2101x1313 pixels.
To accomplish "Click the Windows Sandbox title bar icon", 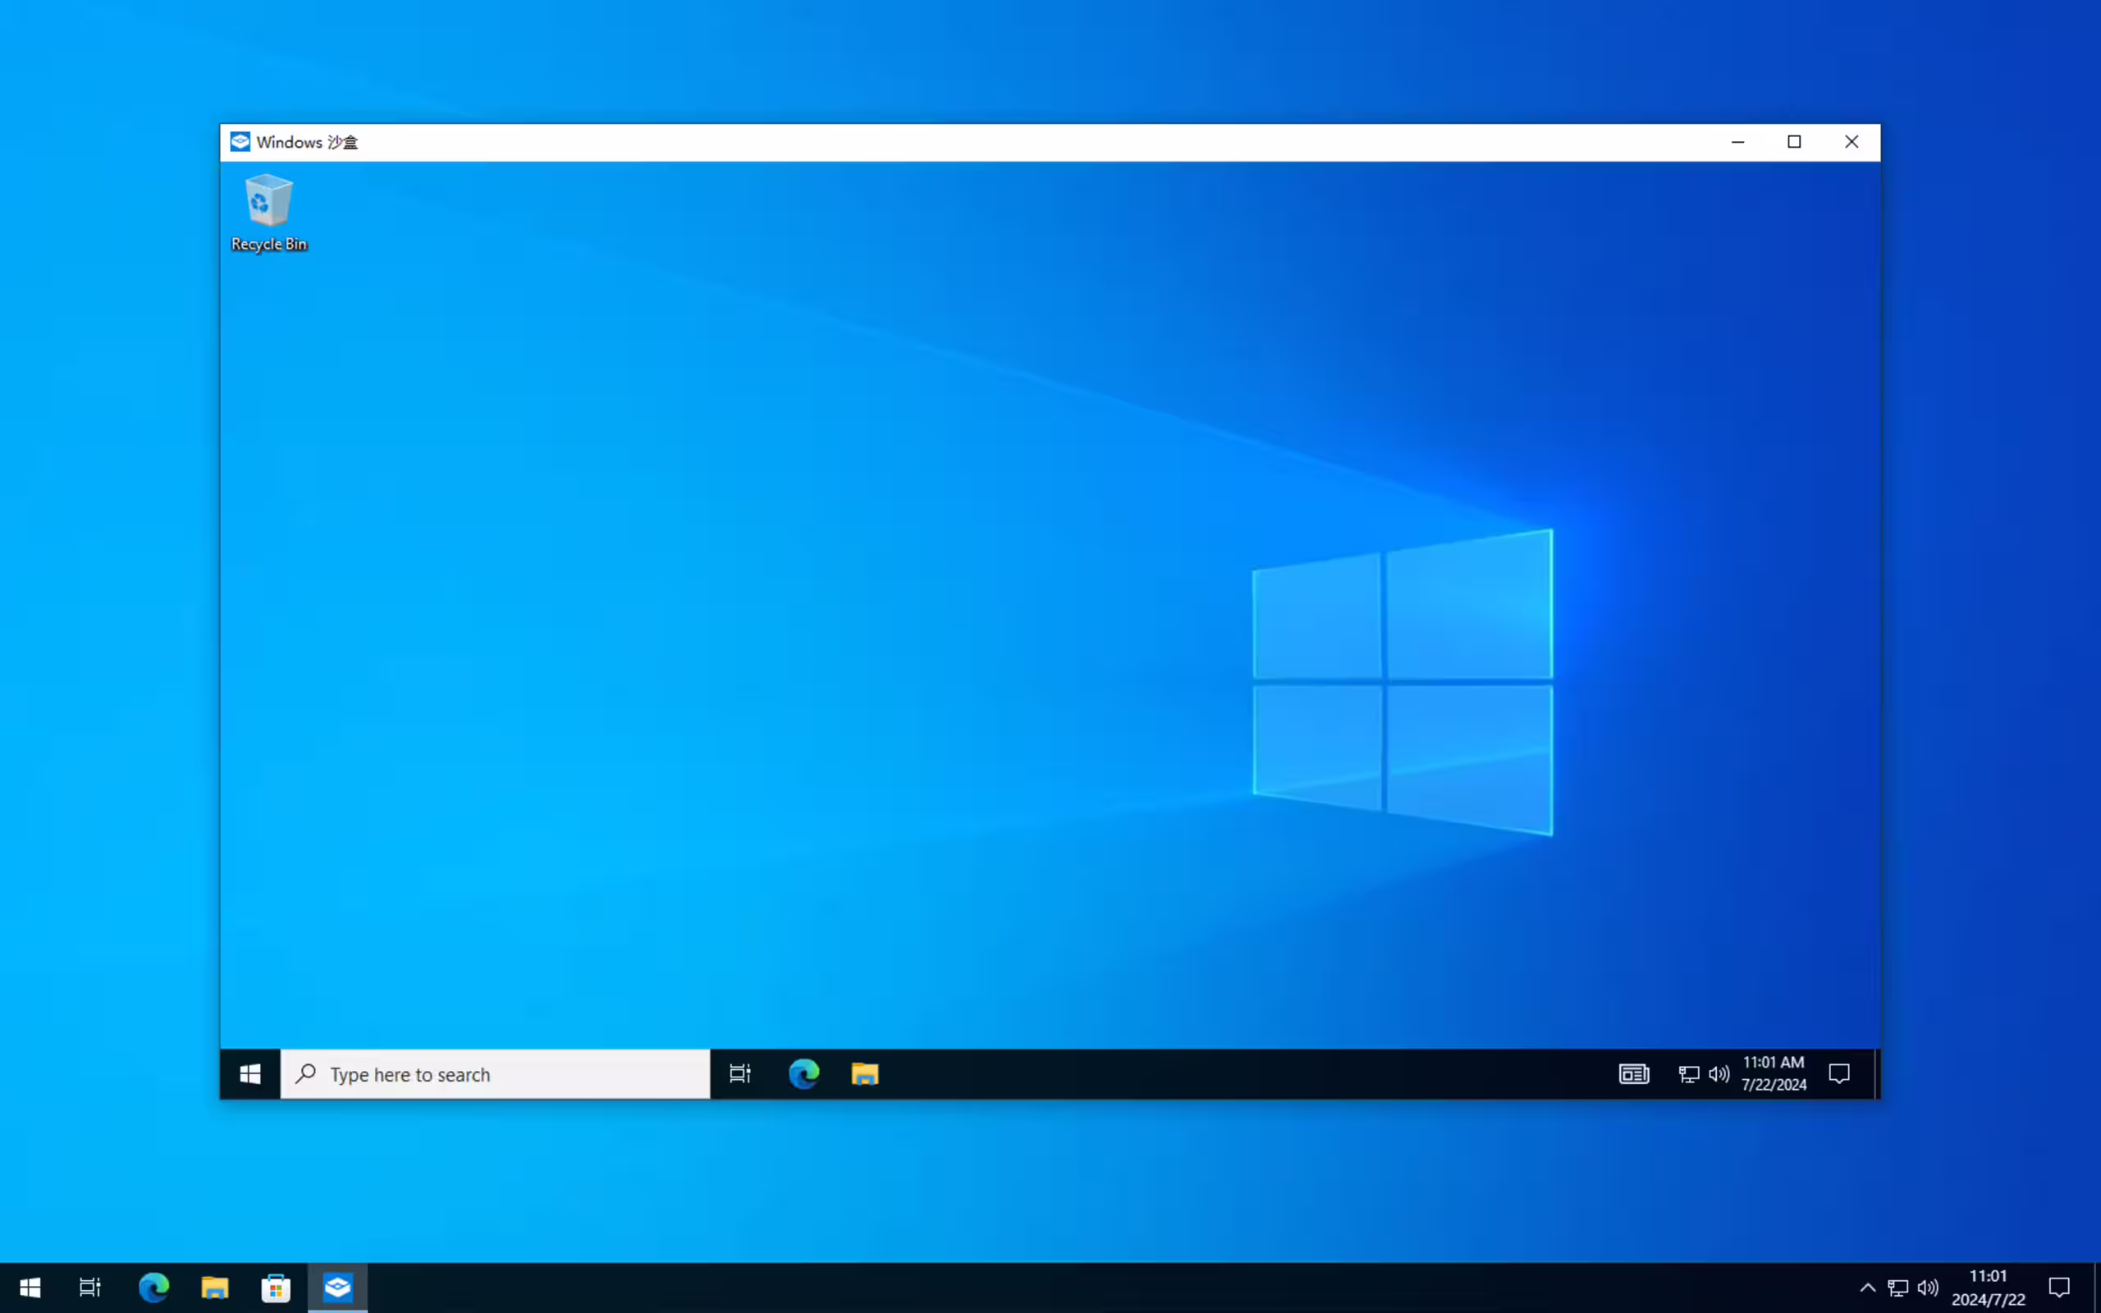I will point(240,141).
